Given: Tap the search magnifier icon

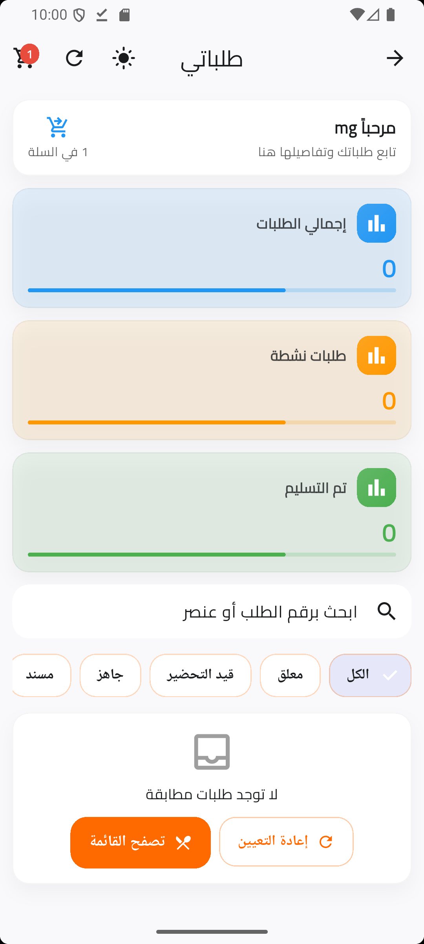Looking at the screenshot, I should [386, 611].
